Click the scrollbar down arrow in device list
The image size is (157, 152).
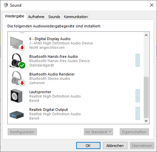click(146, 121)
